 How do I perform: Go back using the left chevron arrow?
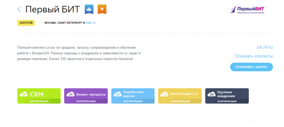click(x=19, y=9)
